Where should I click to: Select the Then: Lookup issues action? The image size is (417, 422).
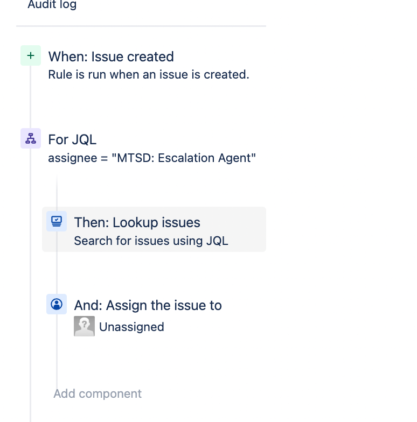point(154,229)
